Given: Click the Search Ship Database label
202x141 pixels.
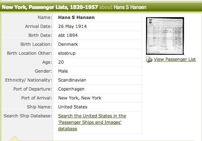Looking at the screenshot, I should [28, 116].
